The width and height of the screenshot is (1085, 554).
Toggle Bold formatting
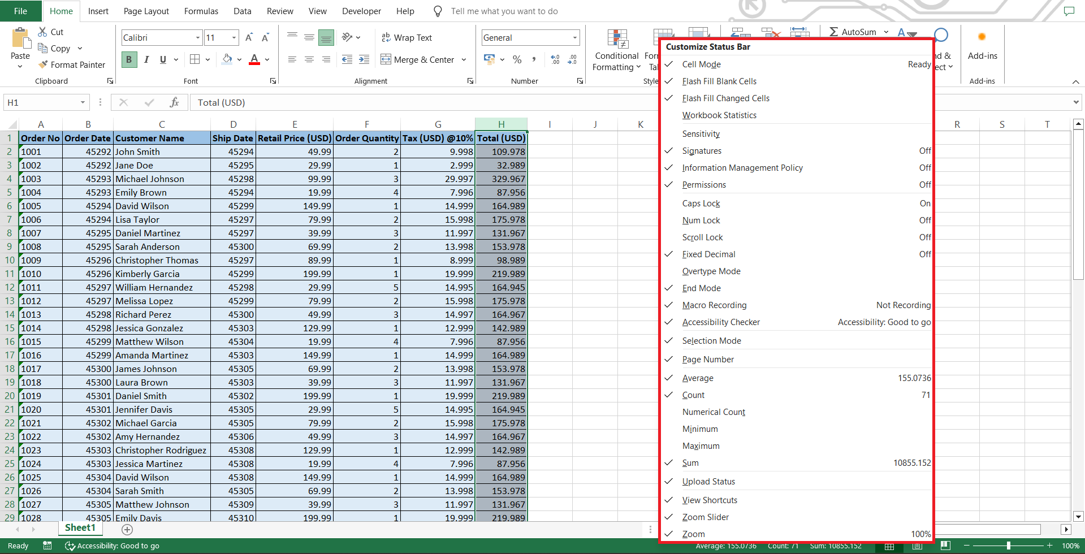coord(129,59)
